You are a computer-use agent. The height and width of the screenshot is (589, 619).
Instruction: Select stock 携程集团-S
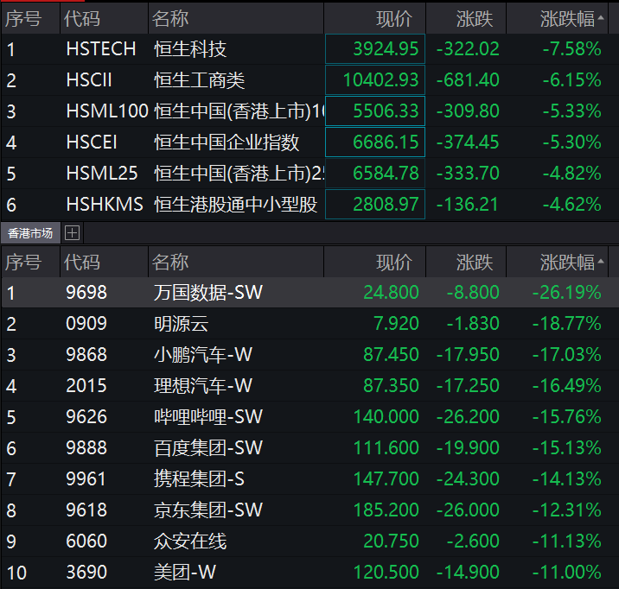tap(199, 479)
